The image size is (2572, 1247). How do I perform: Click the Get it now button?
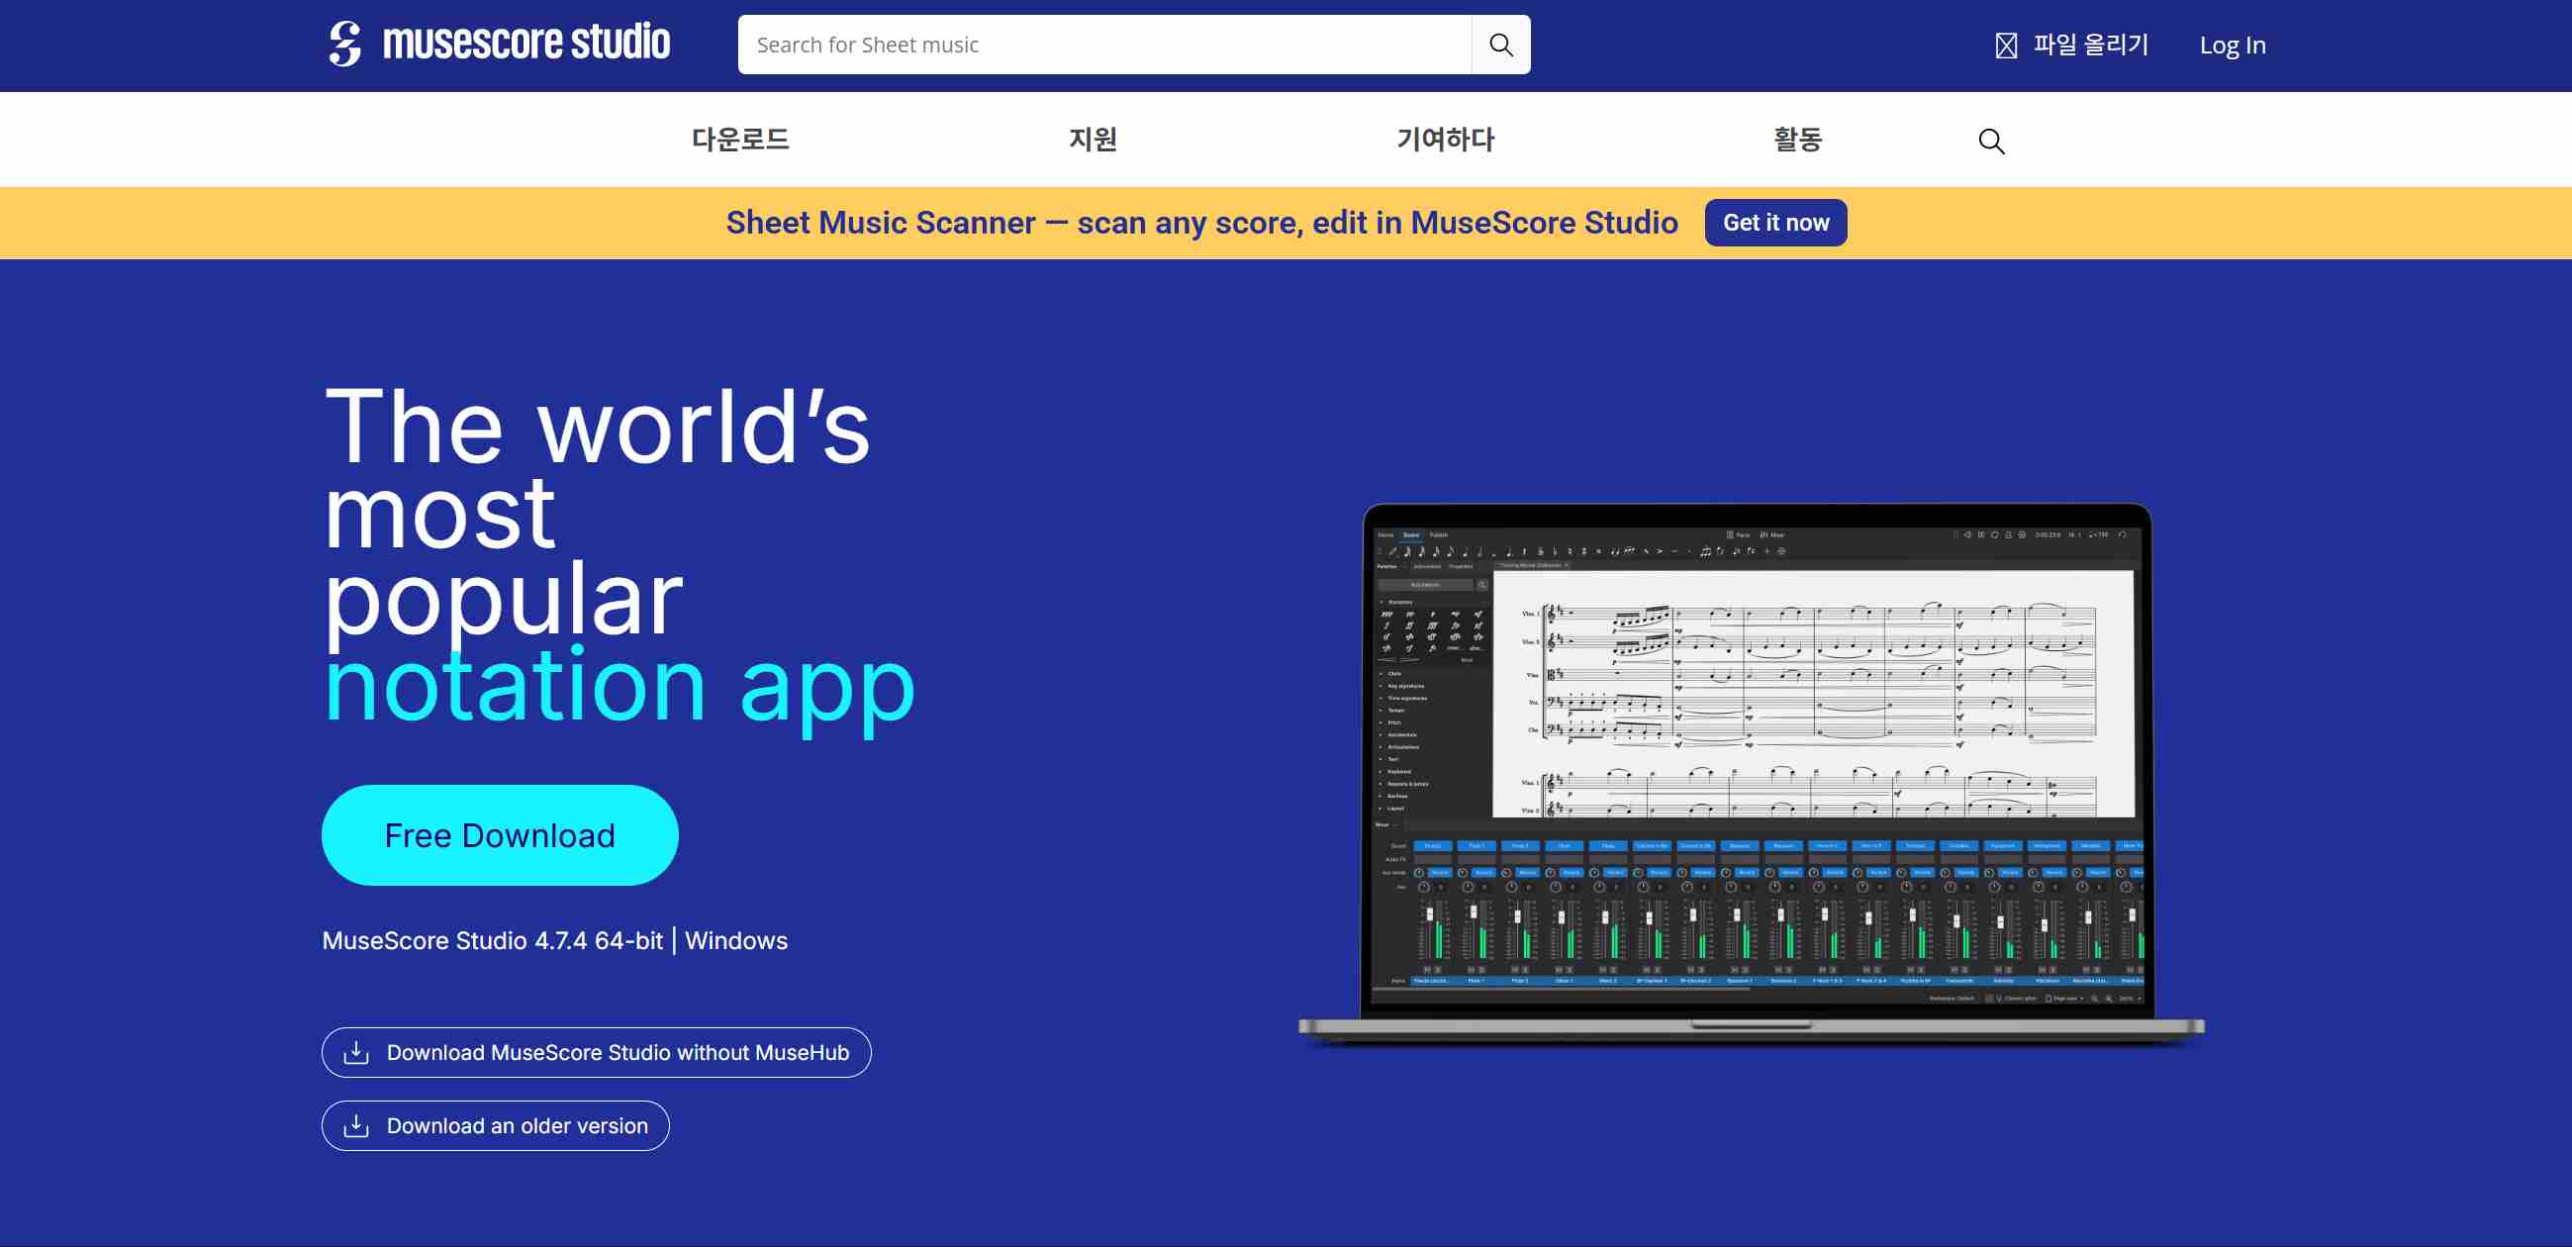[x=1775, y=223]
